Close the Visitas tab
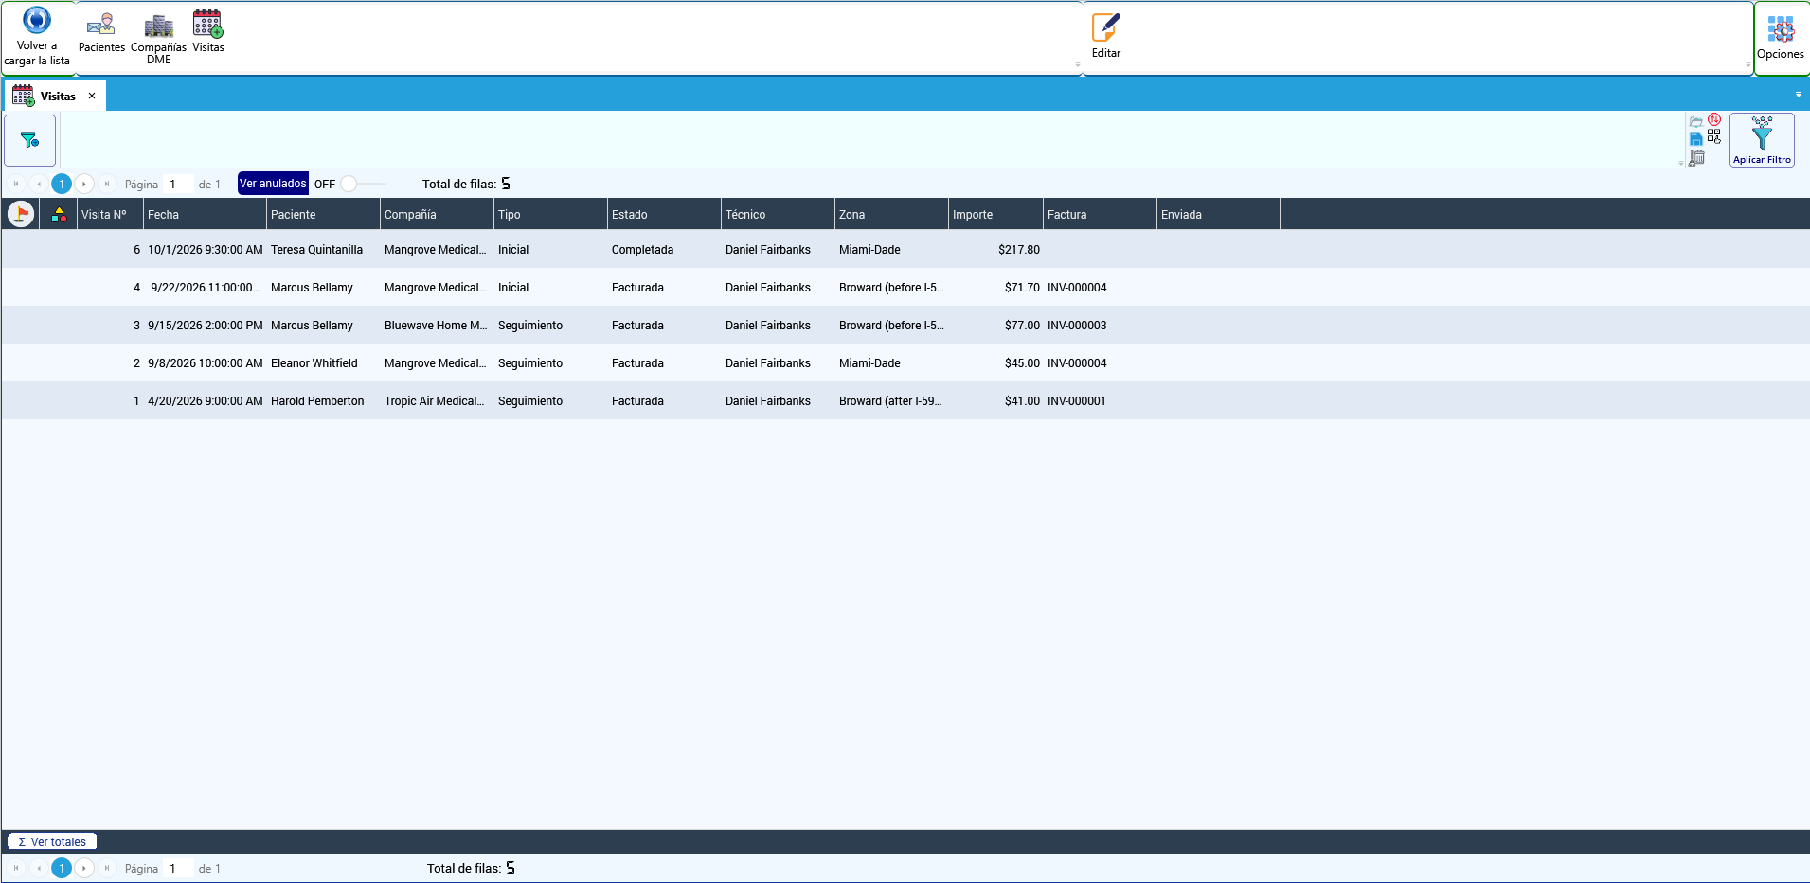Viewport: 1810px width, 883px height. point(92,96)
